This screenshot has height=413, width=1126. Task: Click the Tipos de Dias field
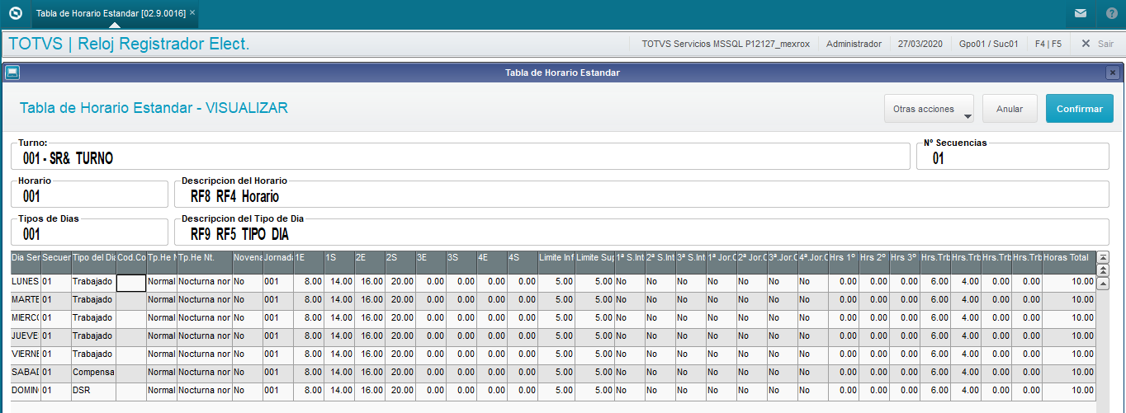(89, 232)
